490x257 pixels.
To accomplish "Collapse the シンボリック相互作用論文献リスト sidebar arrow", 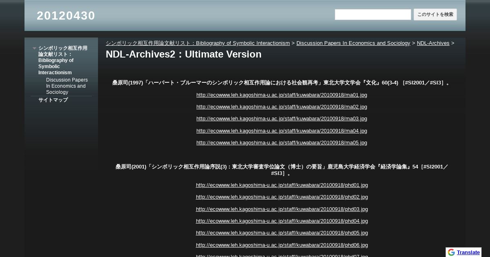I will pyautogui.click(x=35, y=48).
